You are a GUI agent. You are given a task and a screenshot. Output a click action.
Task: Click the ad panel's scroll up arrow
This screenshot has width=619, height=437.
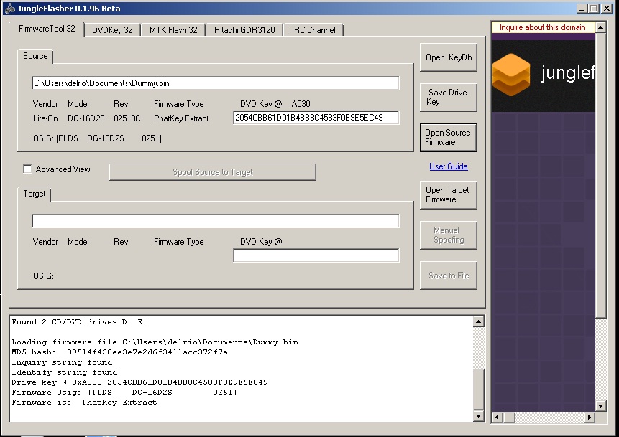pyautogui.click(x=601, y=27)
